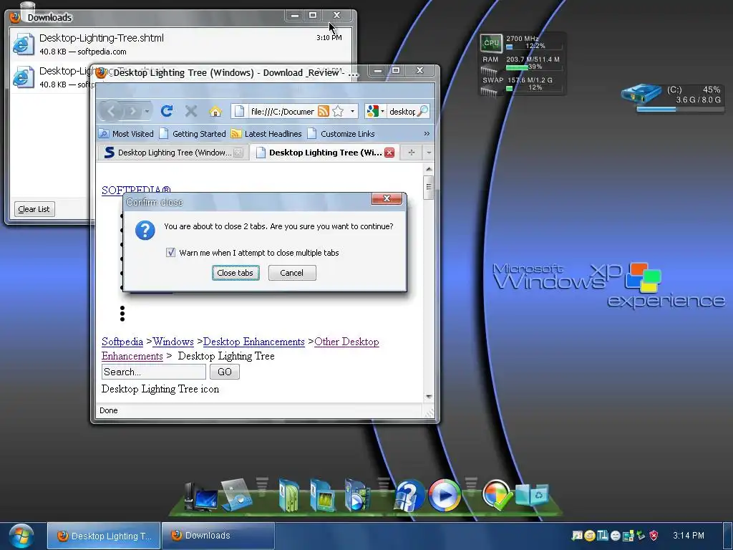The image size is (733, 550).
Task: Click the CPU meter gadget icon
Action: [x=491, y=43]
